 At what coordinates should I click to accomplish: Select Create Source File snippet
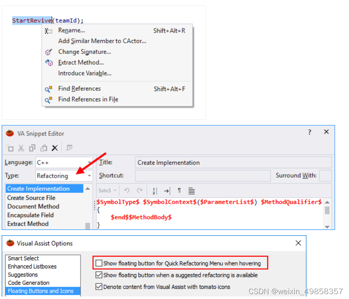[45, 198]
